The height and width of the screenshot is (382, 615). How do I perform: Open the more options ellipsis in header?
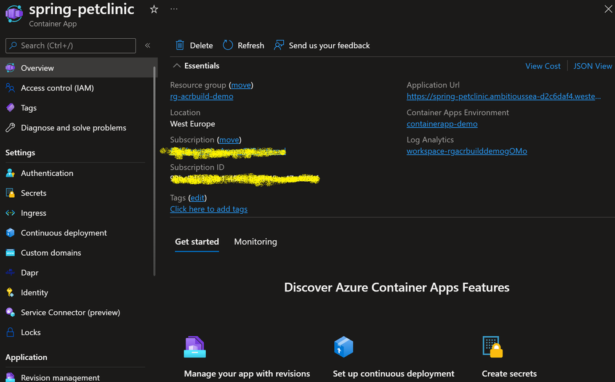pos(174,9)
